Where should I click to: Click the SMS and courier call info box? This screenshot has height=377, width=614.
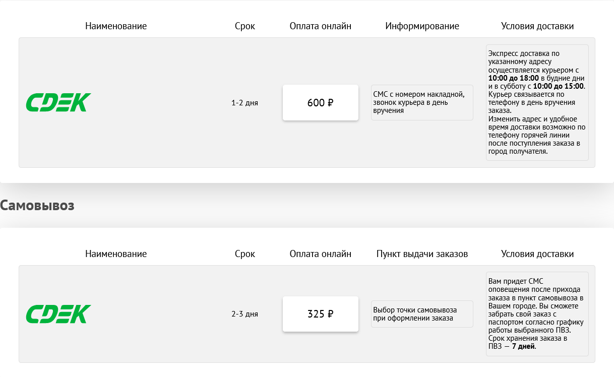tap(422, 102)
